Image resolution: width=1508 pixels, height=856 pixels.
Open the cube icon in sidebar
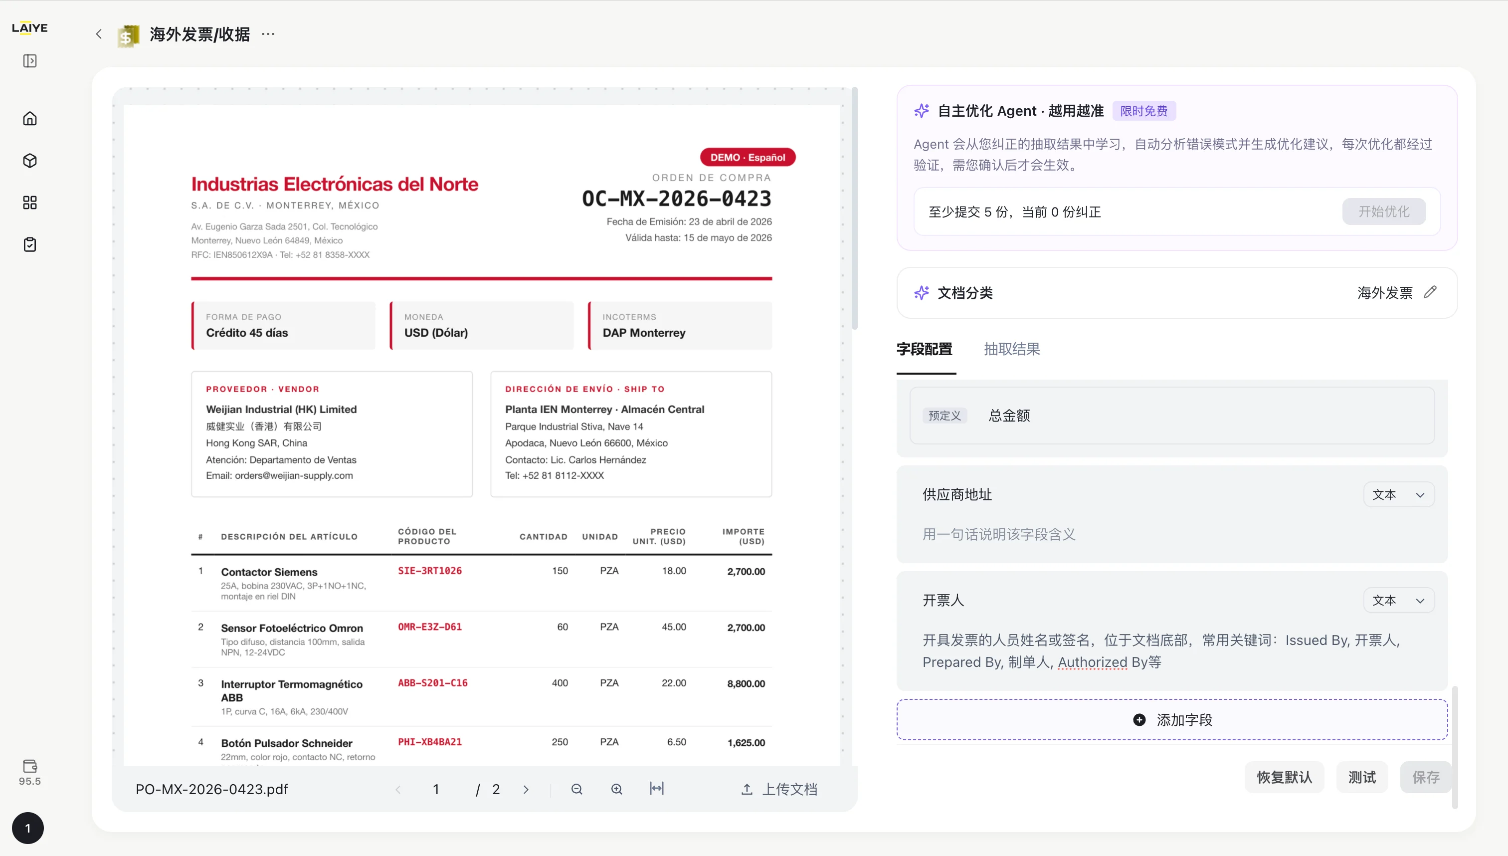30,161
